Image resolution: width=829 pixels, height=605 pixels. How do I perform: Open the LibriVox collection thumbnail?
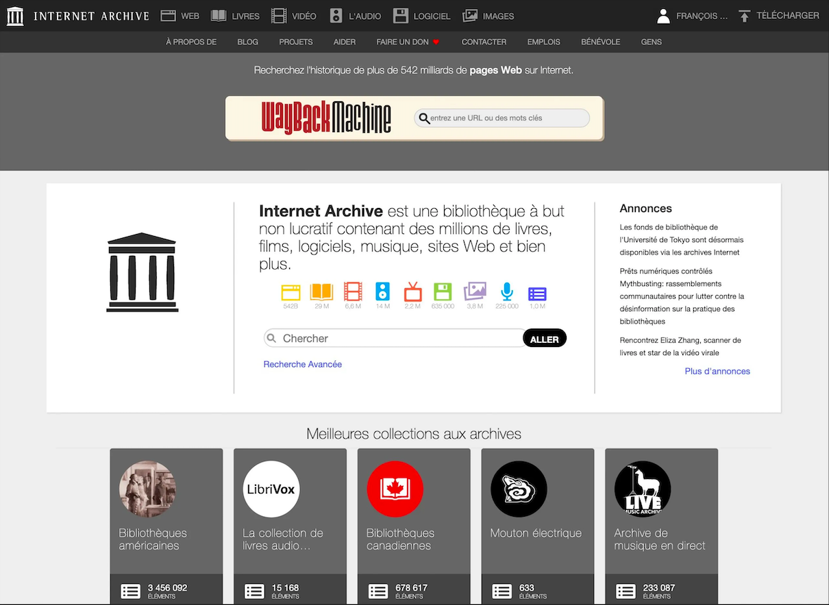point(272,489)
